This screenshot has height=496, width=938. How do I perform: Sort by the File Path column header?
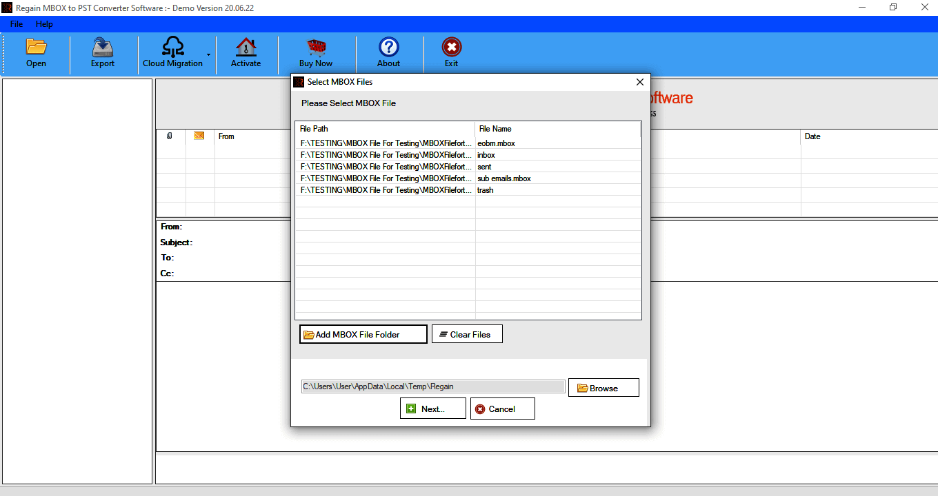[x=385, y=129]
